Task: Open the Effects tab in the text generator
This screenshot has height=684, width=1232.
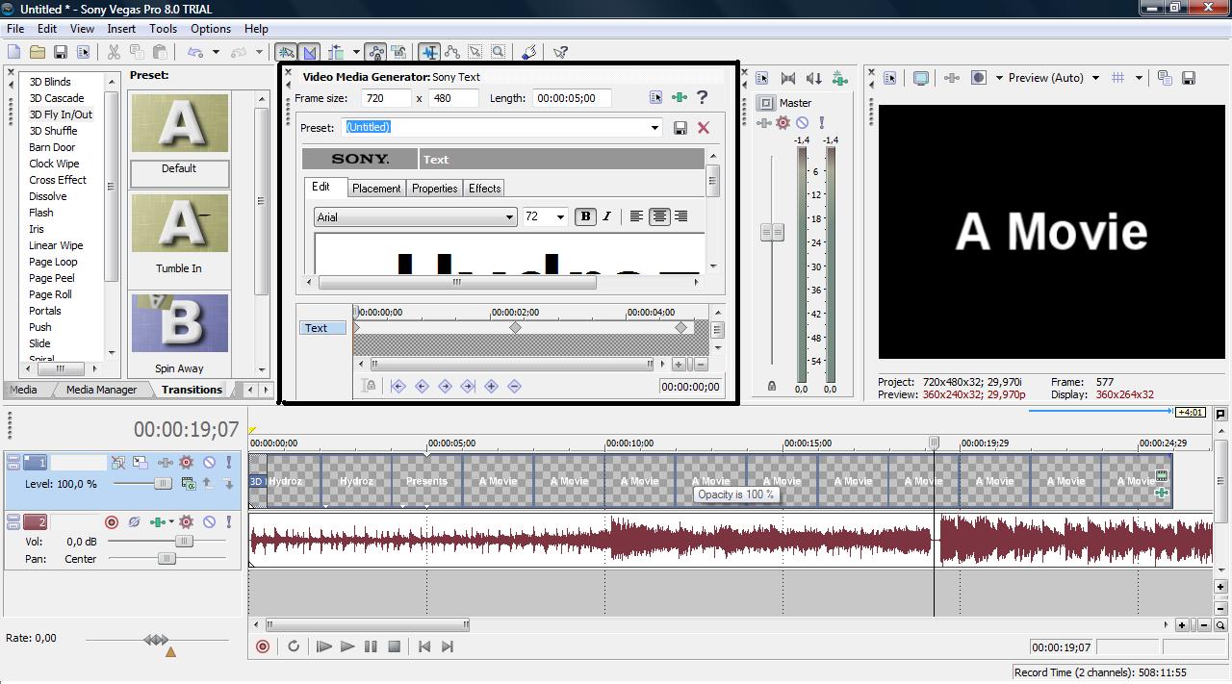Action: tap(484, 189)
